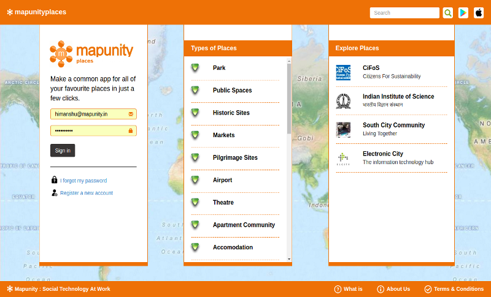
Task: Open the About Us footer link
Action: 398,289
